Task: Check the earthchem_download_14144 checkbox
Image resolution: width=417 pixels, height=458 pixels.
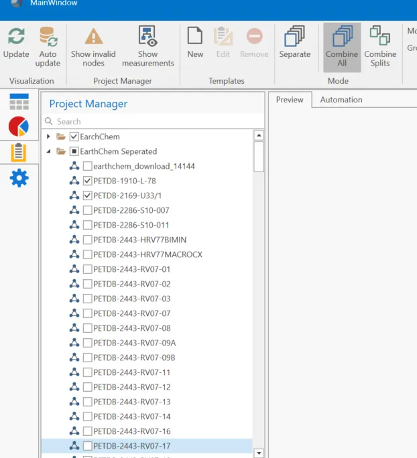Action: (x=87, y=166)
